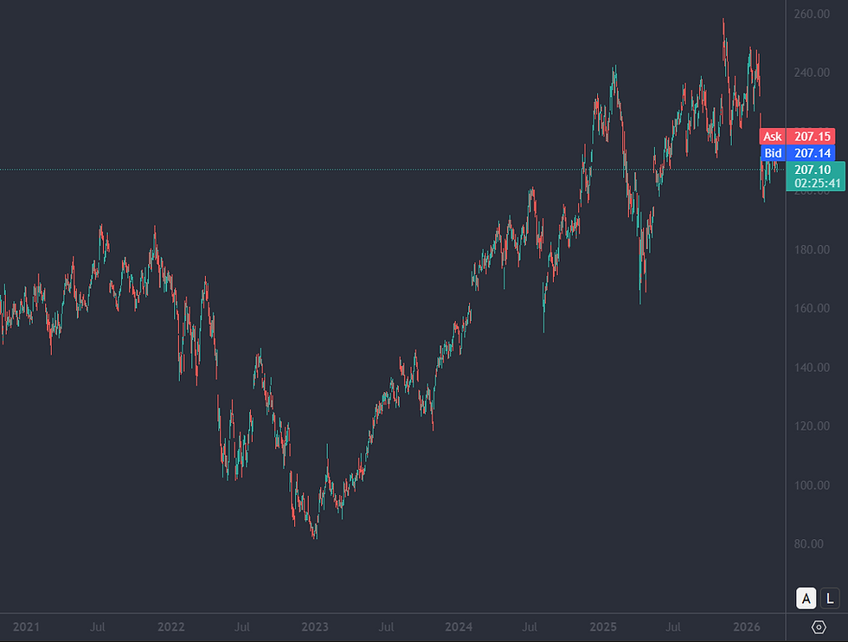The width and height of the screenshot is (848, 642).
Task: Click the current price label 207.10
Action: tap(813, 170)
